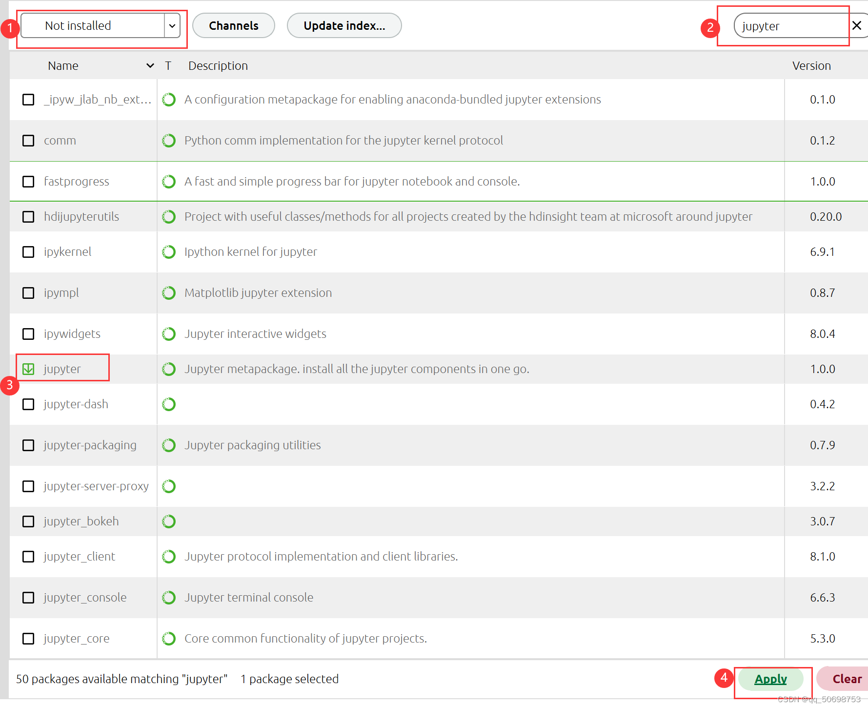Clear the search field with the X icon

[x=857, y=25]
